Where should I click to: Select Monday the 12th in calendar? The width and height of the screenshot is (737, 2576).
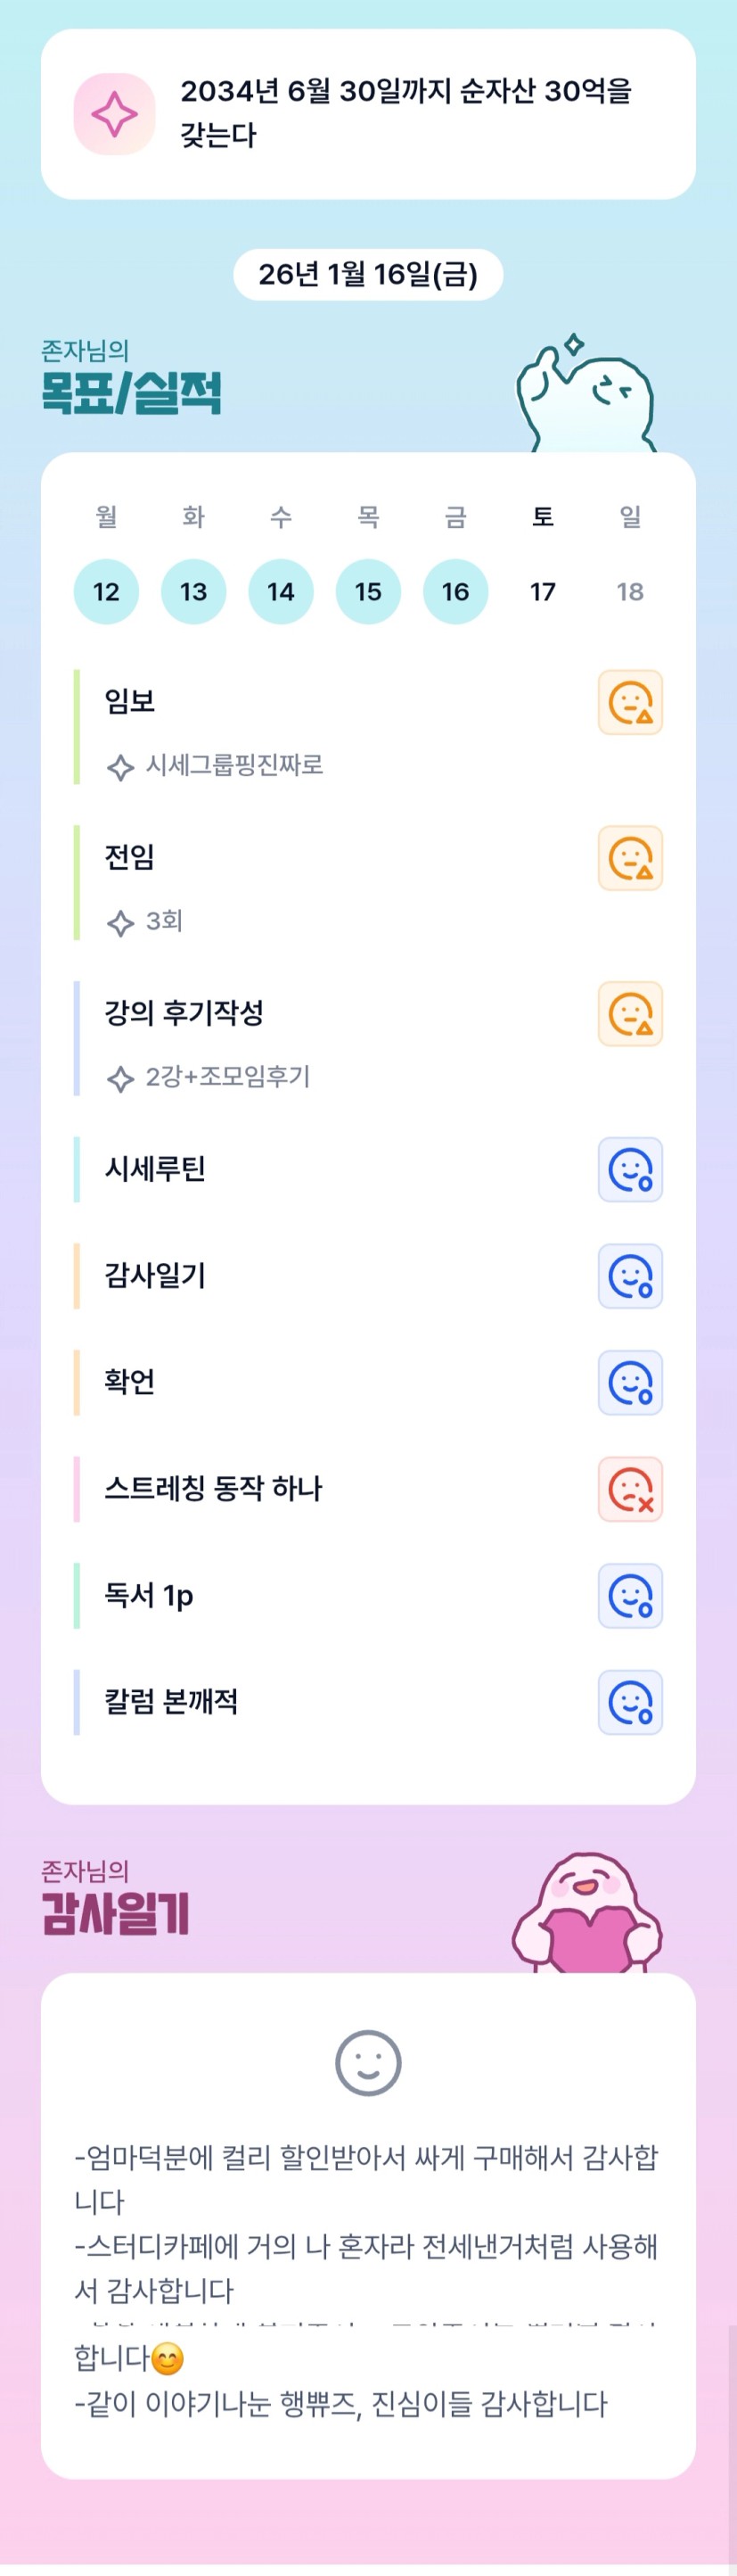point(106,592)
